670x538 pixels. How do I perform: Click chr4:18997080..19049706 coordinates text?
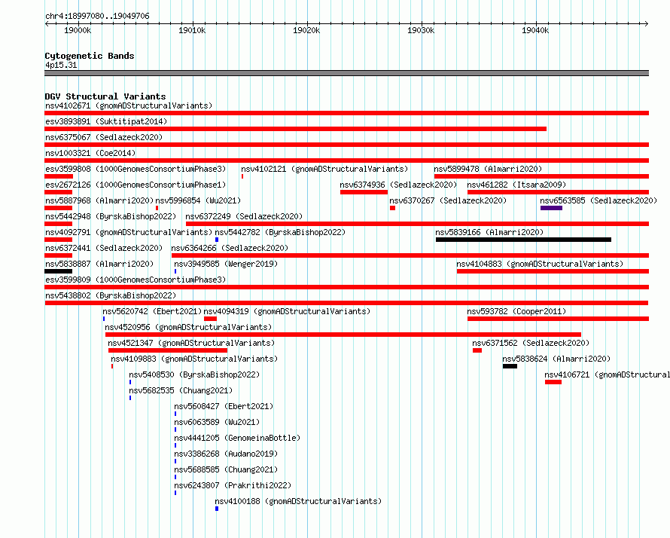coord(97,16)
